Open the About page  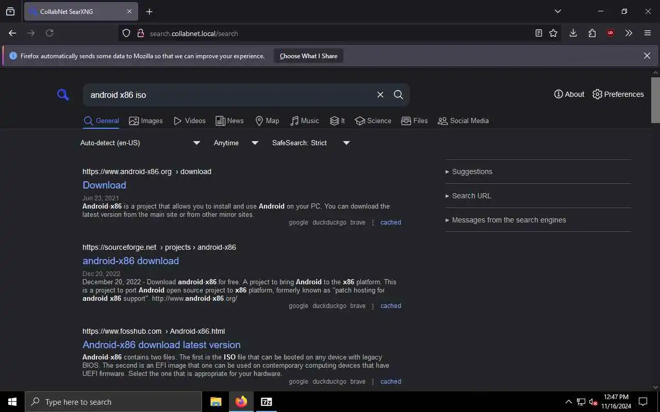pyautogui.click(x=569, y=94)
